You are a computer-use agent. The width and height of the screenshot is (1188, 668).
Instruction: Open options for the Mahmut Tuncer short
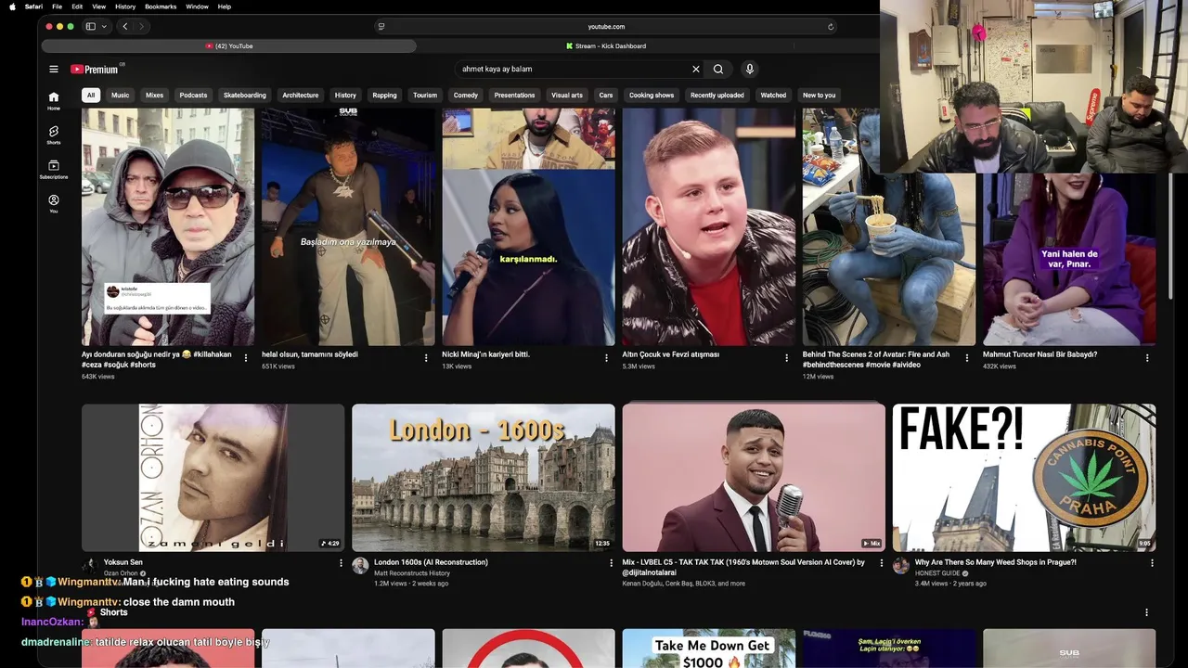tap(1148, 357)
